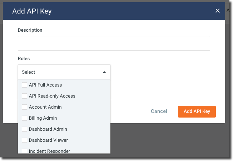Click the Dashboard Admin option text
Image resolution: width=233 pixels, height=161 pixels.
[48, 129]
